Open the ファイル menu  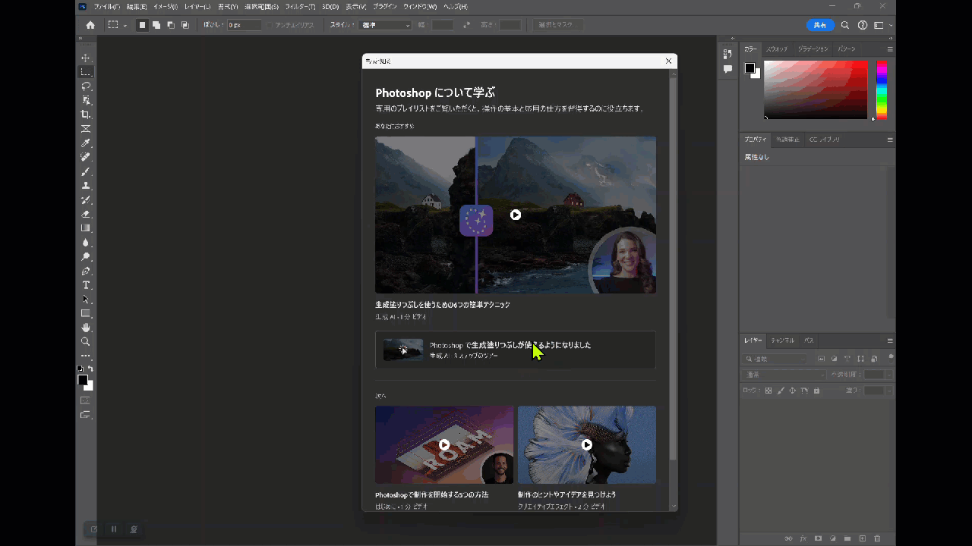coord(106,7)
